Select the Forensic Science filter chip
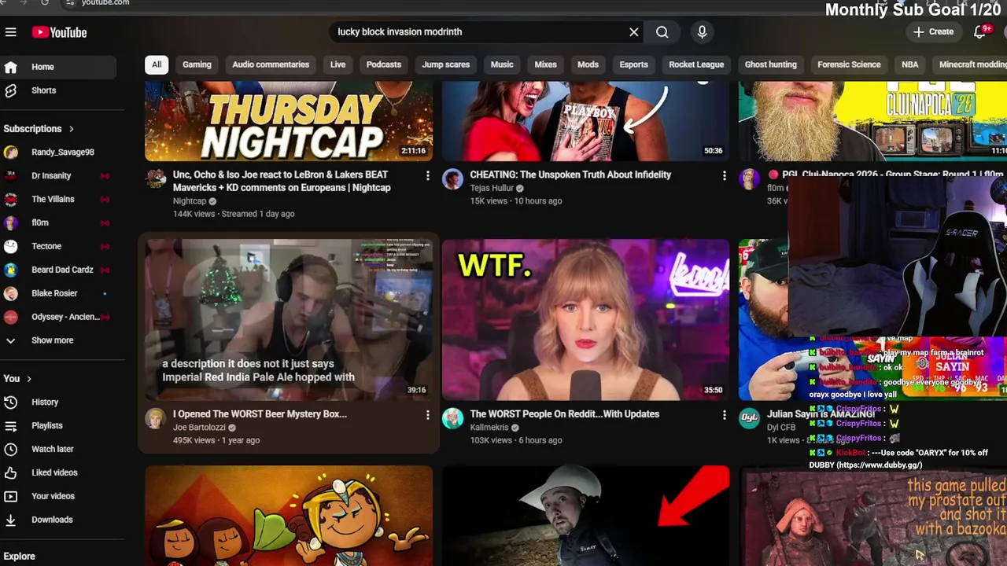 [849, 64]
